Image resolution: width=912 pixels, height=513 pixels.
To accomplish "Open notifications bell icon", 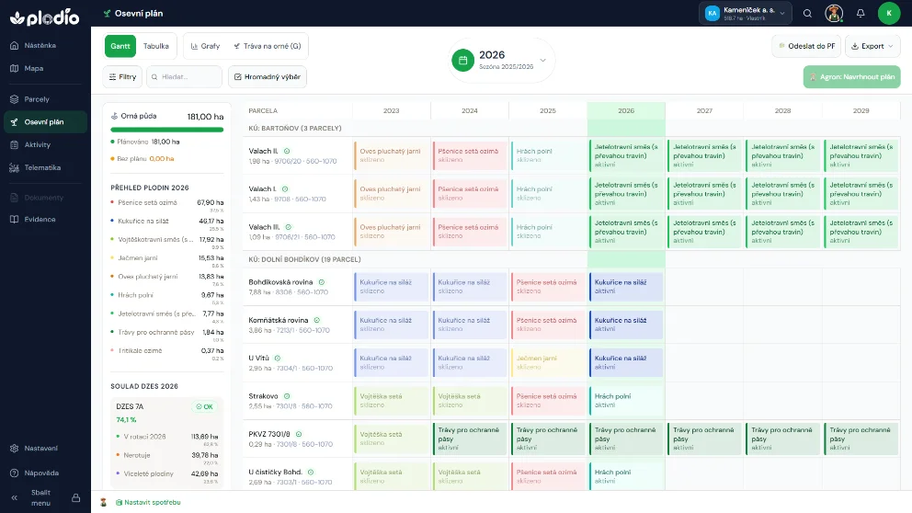I will point(861,14).
